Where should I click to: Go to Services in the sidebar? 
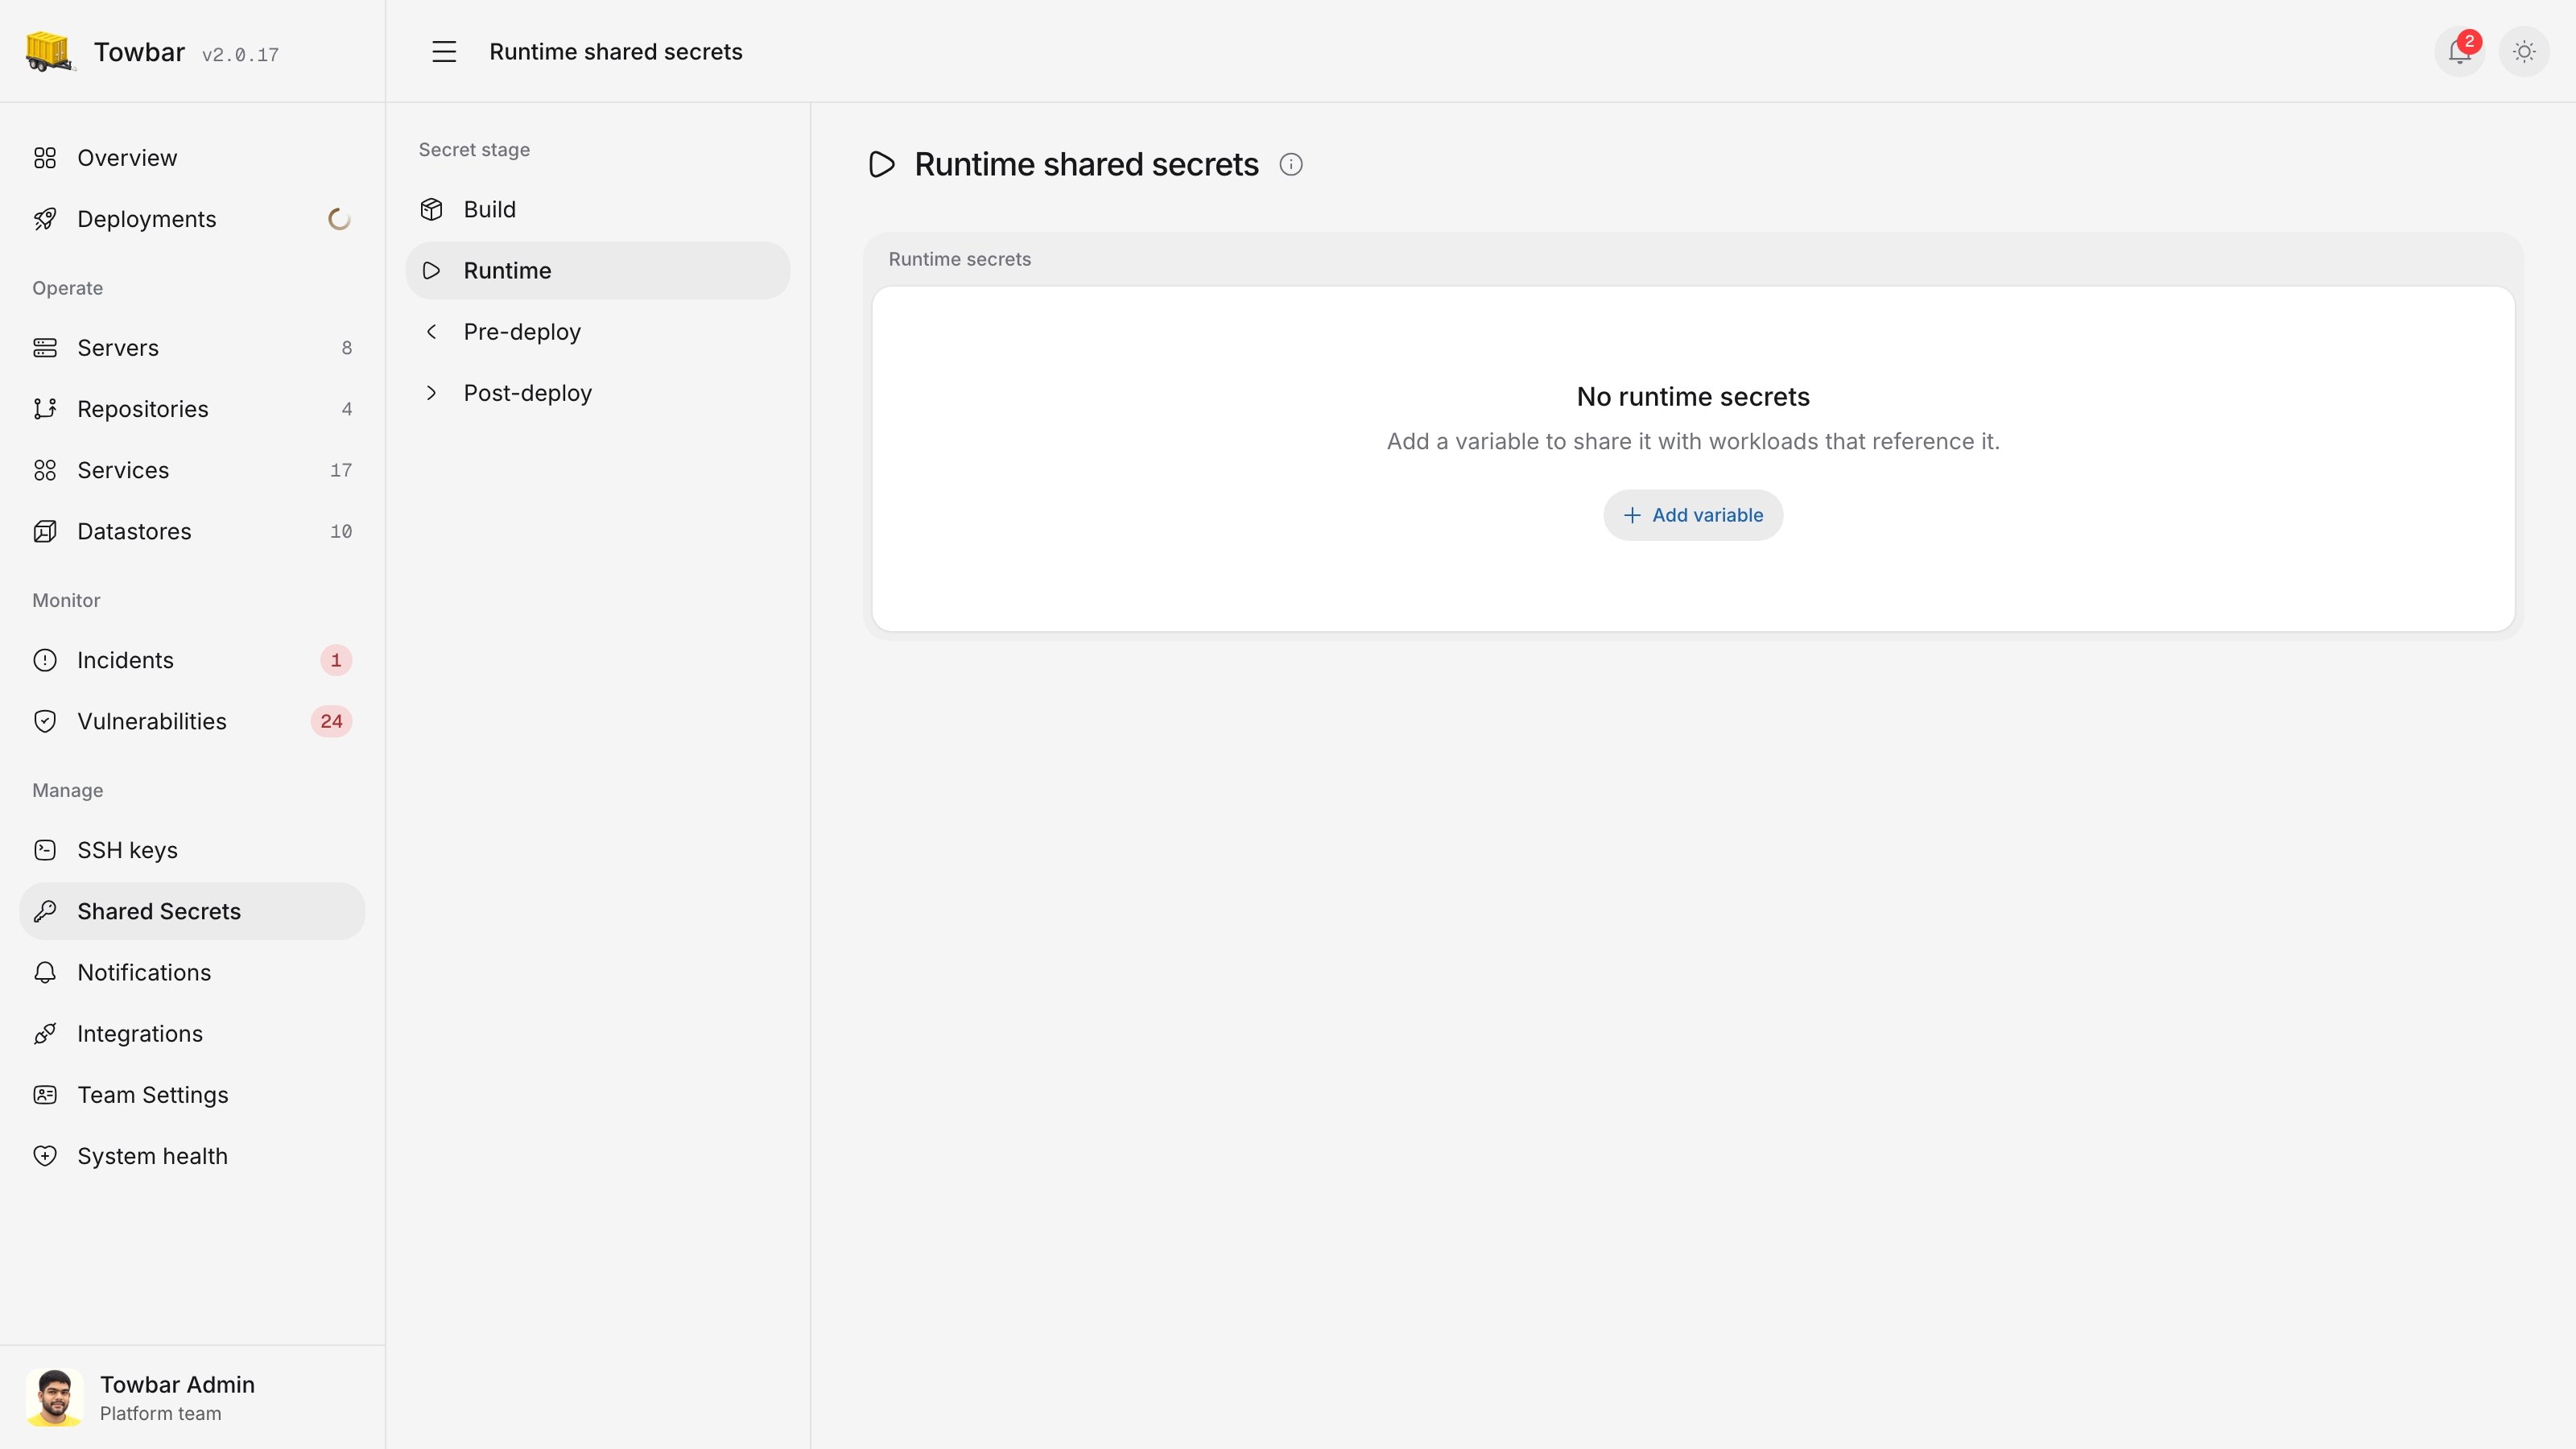point(192,470)
